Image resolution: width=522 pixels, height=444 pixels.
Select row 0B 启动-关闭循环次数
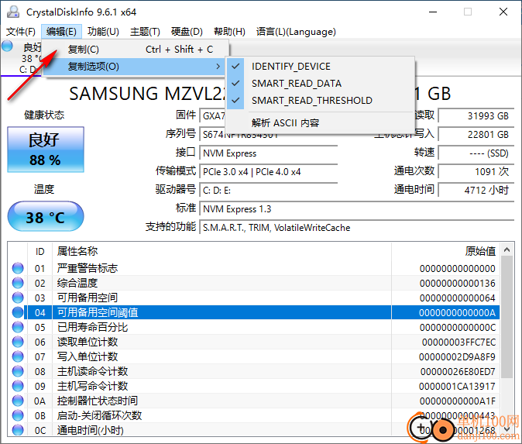[254, 415]
